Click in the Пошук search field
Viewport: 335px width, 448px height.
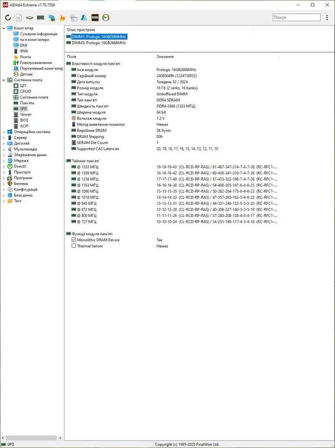296,17
